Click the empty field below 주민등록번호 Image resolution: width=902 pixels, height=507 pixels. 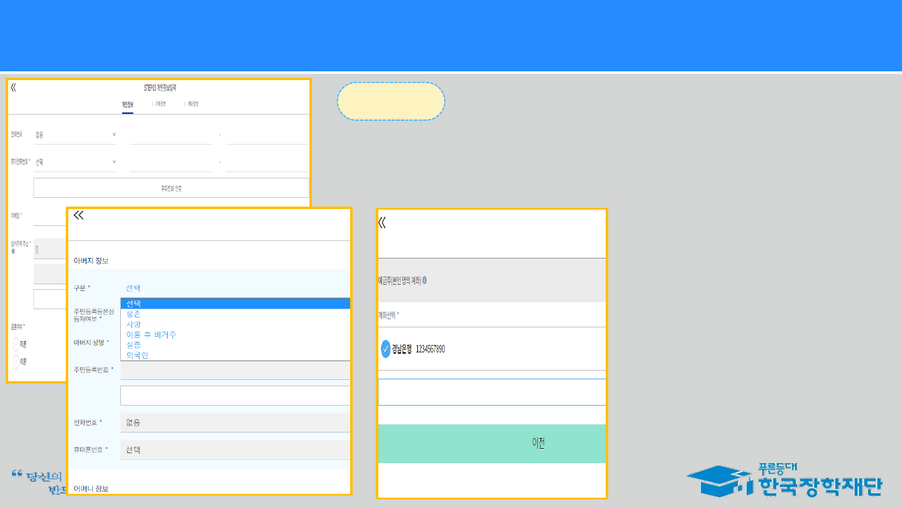pos(235,396)
